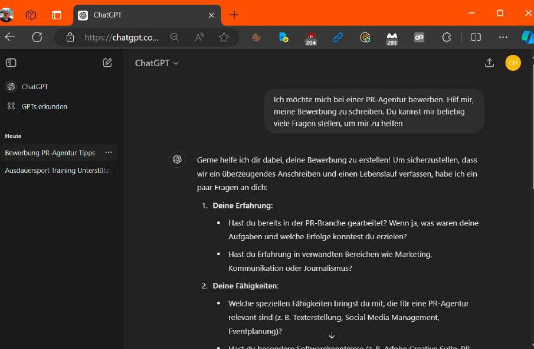Open the user account avatar menu
The image size is (534, 349).
513,63
